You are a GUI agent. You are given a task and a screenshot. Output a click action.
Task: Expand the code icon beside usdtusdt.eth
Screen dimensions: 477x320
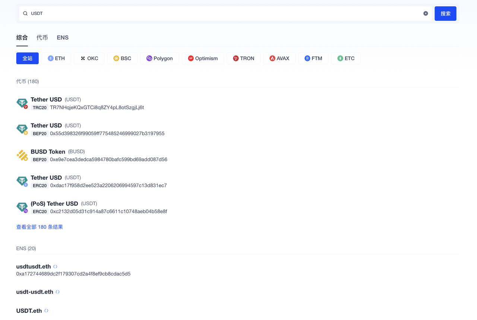[55, 266]
